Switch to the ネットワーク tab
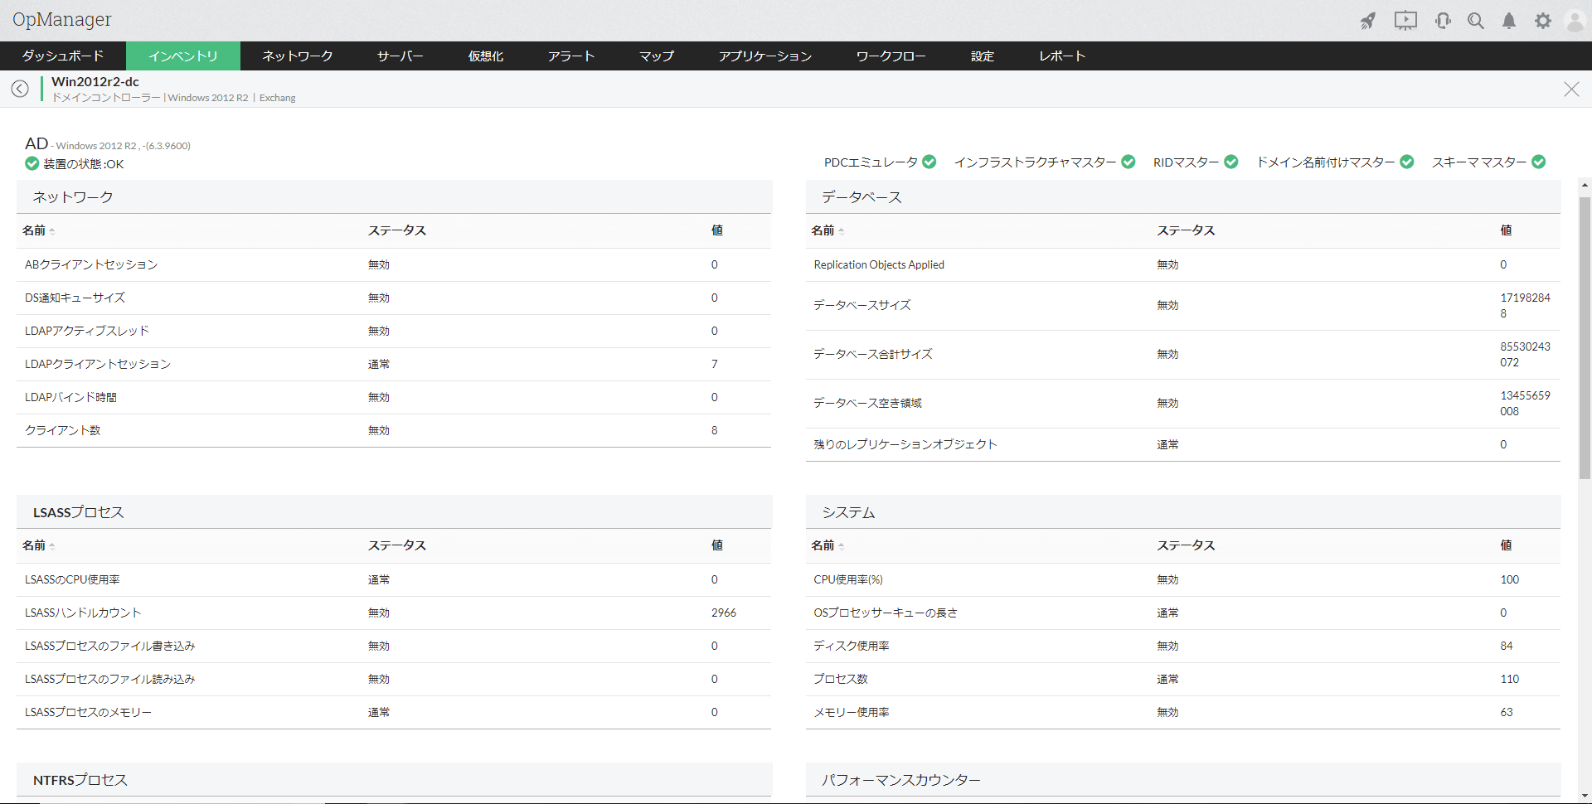The height and width of the screenshot is (804, 1592). pyautogui.click(x=298, y=56)
